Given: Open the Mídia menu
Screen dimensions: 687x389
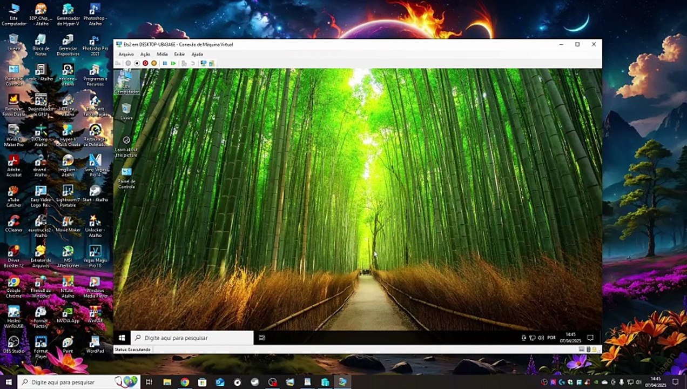Looking at the screenshot, I should [162, 54].
